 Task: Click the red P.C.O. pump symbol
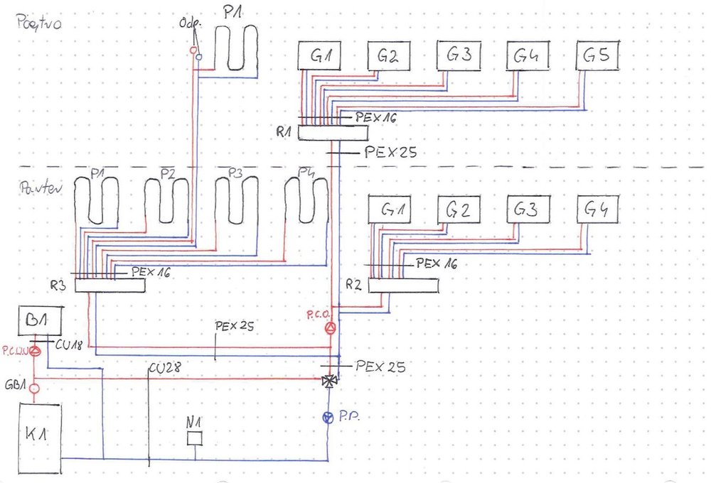point(331,329)
